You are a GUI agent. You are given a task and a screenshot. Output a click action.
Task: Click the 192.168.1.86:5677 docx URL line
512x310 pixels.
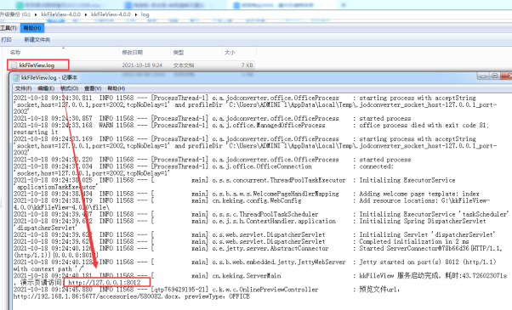click(x=132, y=296)
